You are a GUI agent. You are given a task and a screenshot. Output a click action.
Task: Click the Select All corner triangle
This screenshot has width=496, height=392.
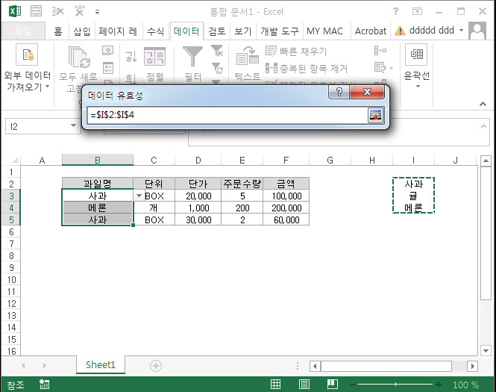(x=14, y=160)
